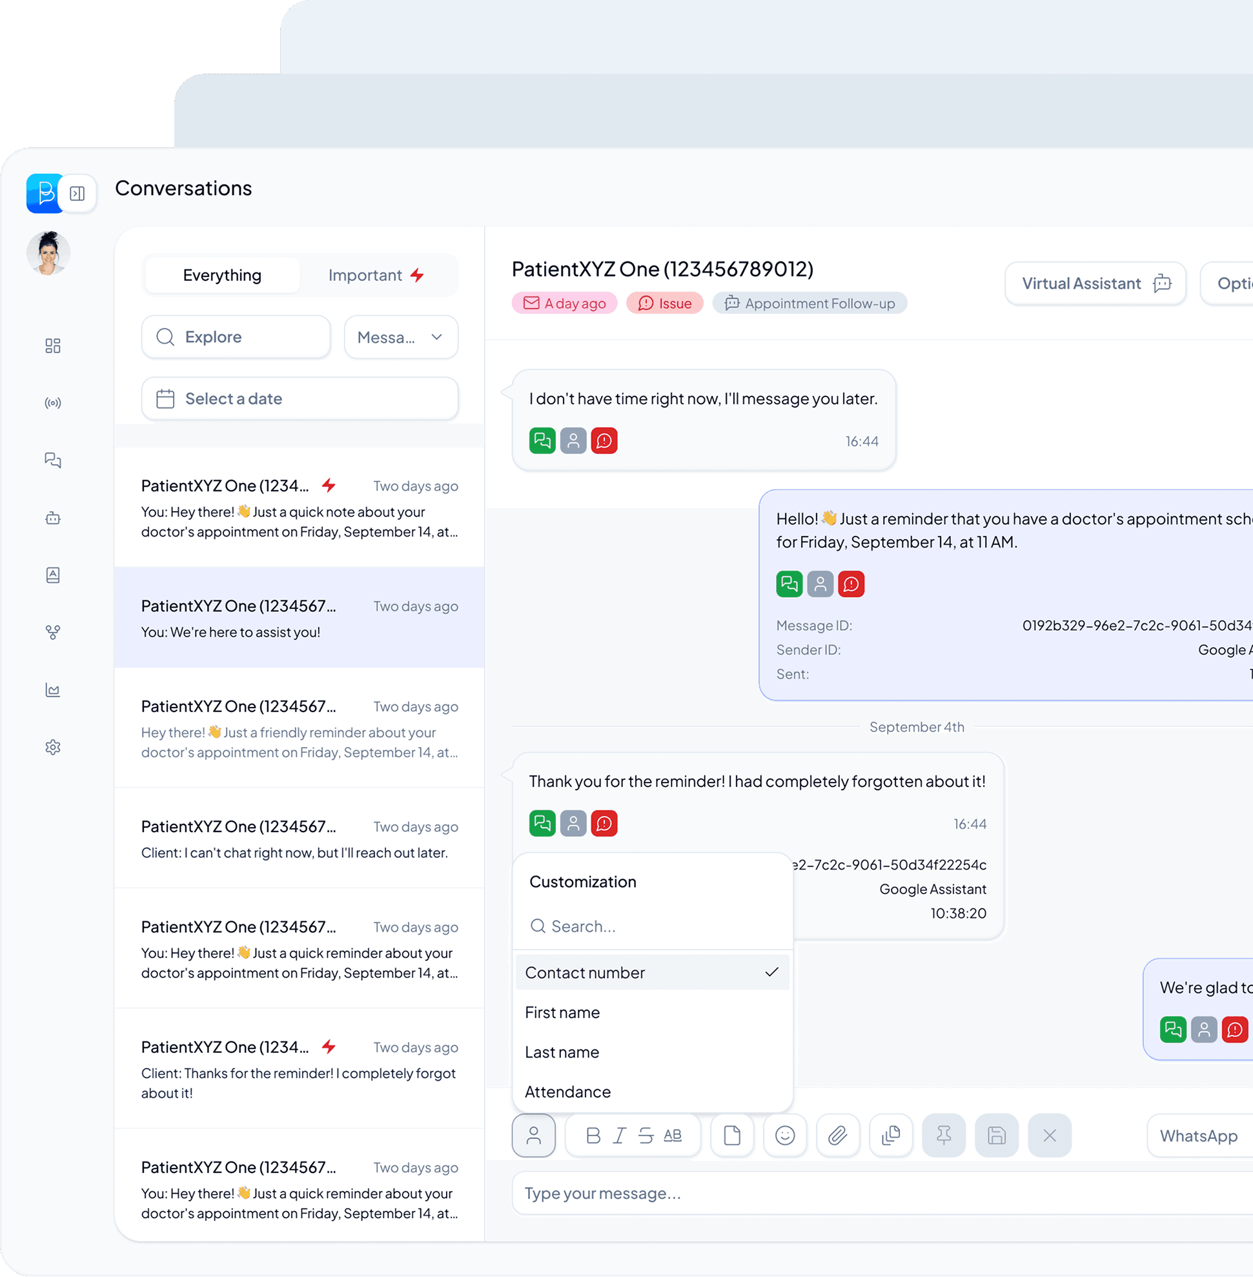This screenshot has width=1253, height=1277.
Task: Click the 'Type your message...' field
Action: (x=882, y=1192)
